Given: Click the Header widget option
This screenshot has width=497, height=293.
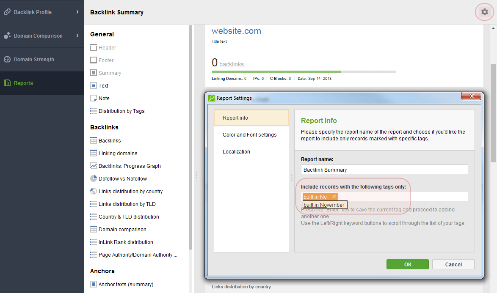Looking at the screenshot, I should 107,48.
